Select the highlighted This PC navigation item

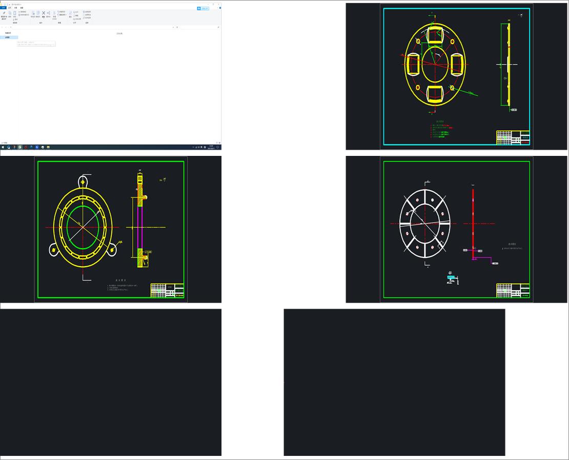[x=9, y=37]
